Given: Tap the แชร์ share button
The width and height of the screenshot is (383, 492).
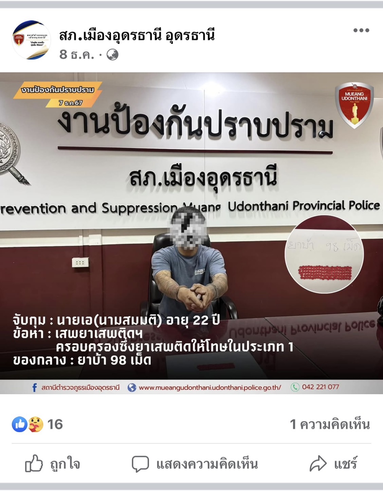Looking at the screenshot, I should pos(346,464).
